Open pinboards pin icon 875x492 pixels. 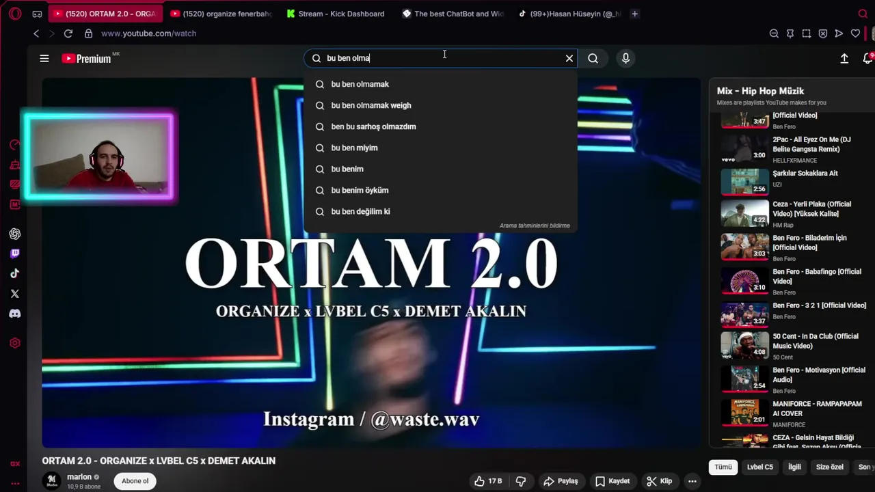tap(790, 33)
